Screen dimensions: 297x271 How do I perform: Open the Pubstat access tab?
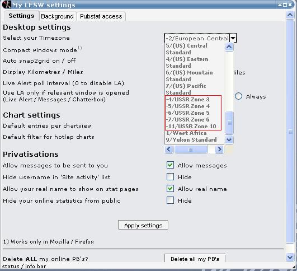click(101, 16)
